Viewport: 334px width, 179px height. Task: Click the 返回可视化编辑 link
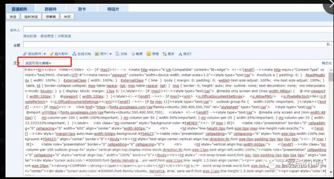tap(37, 62)
